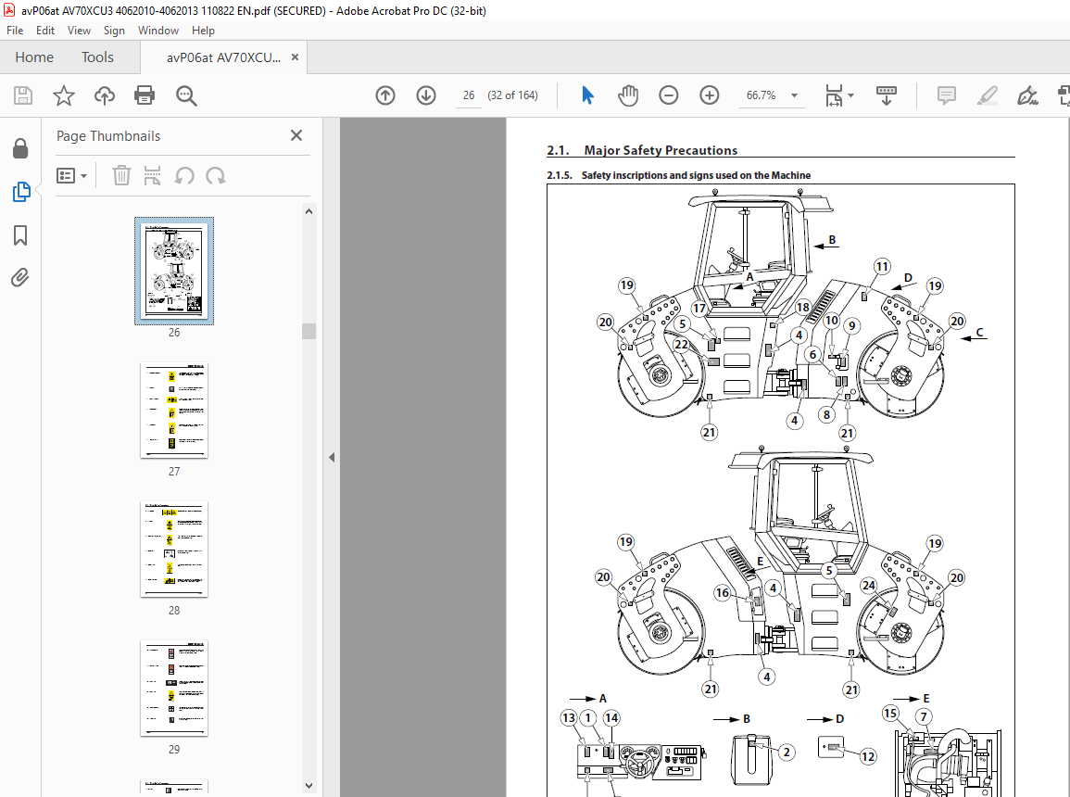Screen dimensions: 1070x797
Task: Open Find text magnifier tool
Action: pos(186,95)
